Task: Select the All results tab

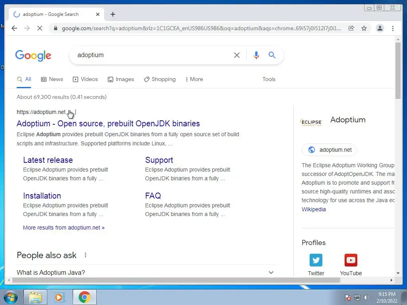Action: point(24,79)
